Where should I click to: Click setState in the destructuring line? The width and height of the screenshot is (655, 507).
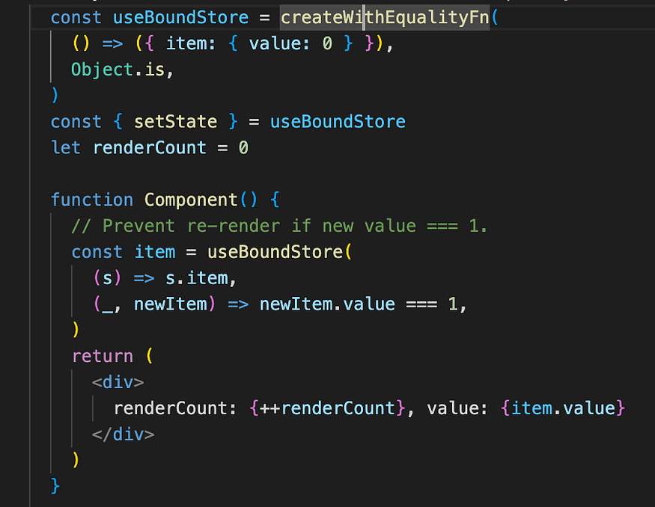175,122
